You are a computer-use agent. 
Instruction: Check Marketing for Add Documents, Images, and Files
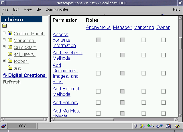click(x=144, y=73)
